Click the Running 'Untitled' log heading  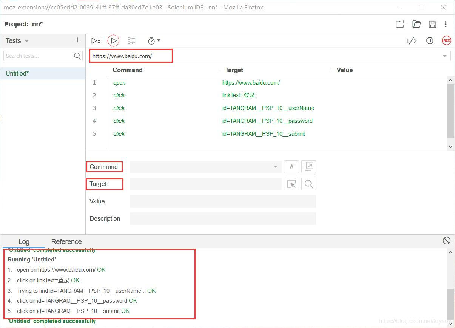32,260
